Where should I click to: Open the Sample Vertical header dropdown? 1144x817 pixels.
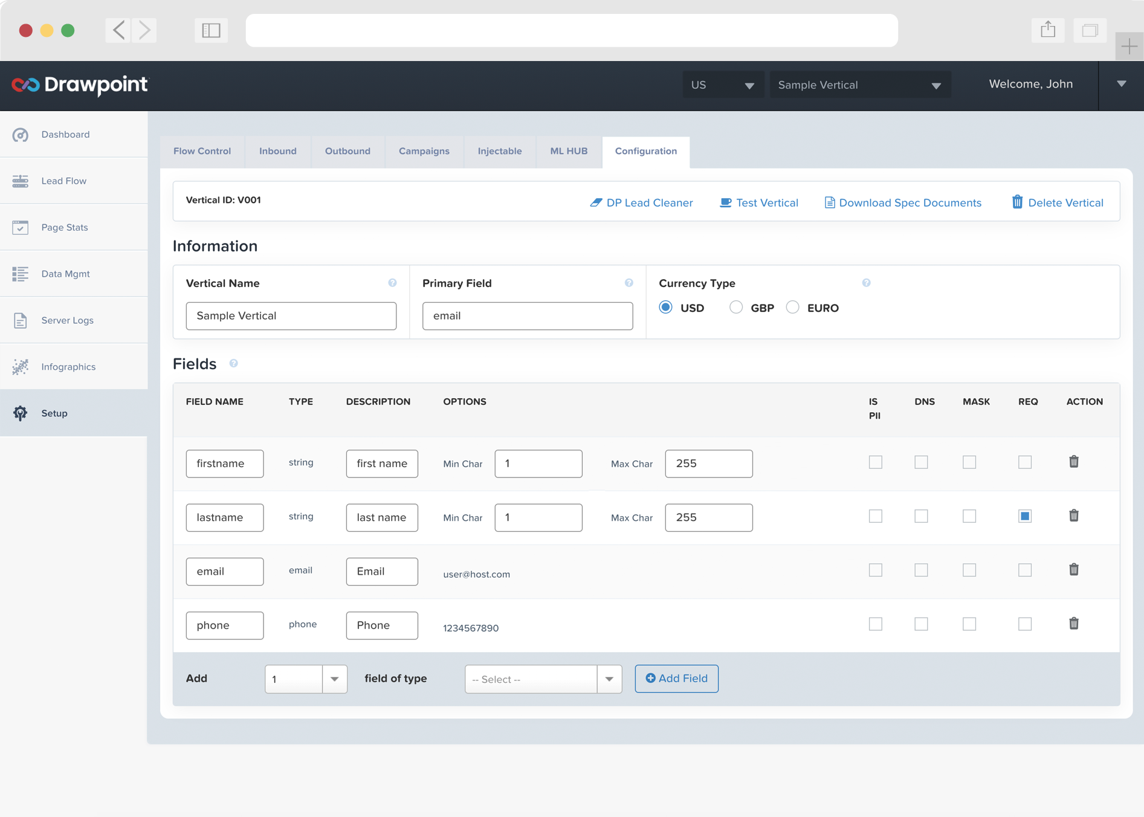[x=859, y=85]
